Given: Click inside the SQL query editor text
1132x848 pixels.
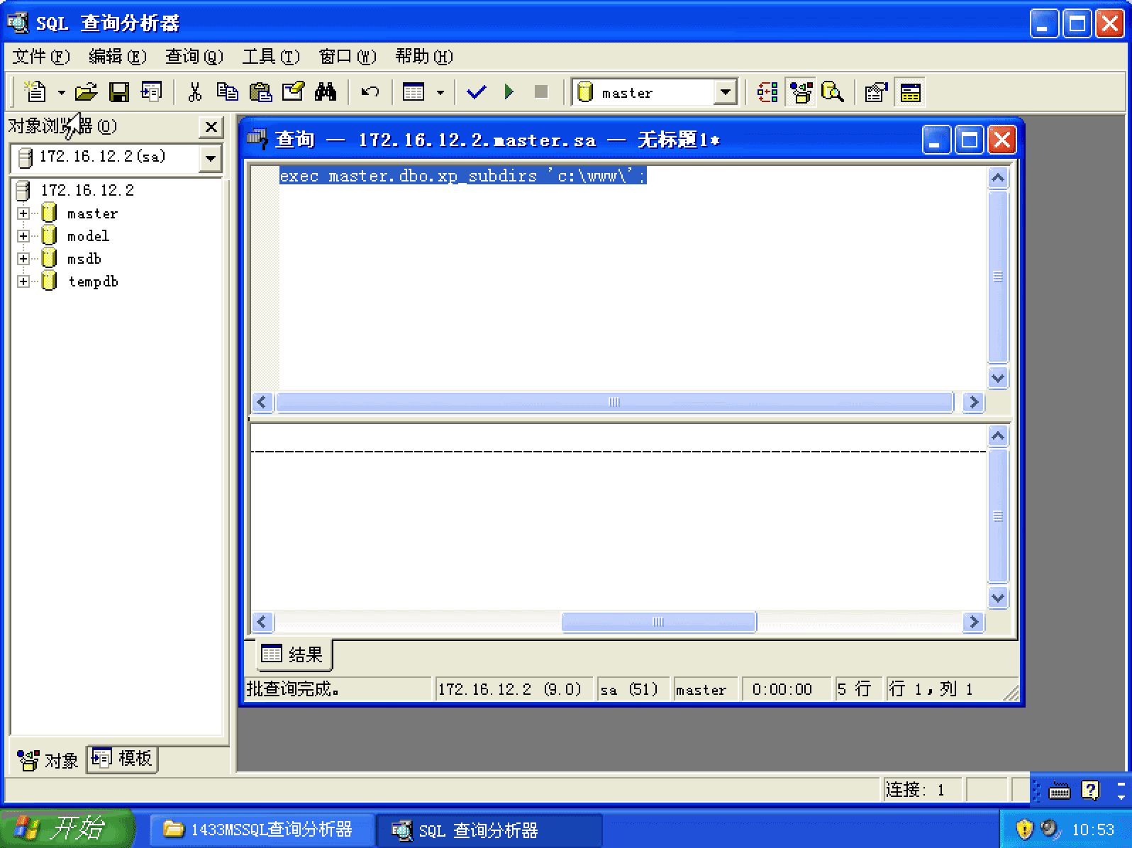Looking at the screenshot, I should 462,176.
